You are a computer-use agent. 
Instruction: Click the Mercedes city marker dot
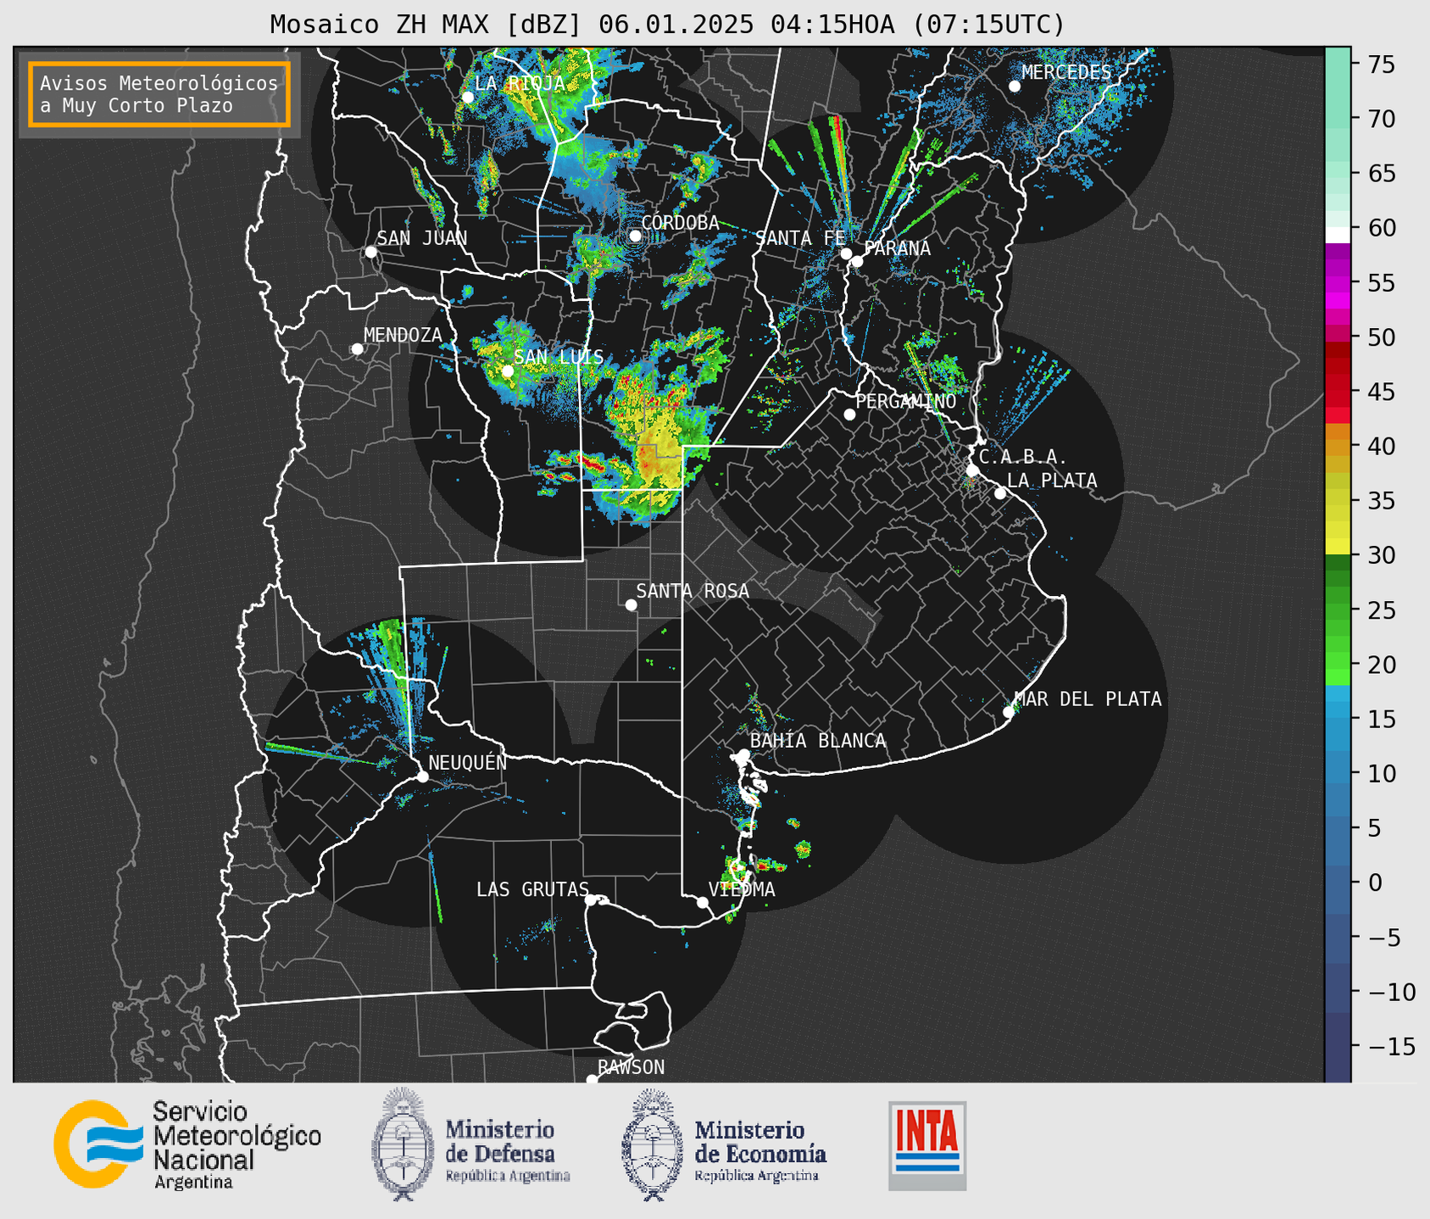[x=1015, y=86]
